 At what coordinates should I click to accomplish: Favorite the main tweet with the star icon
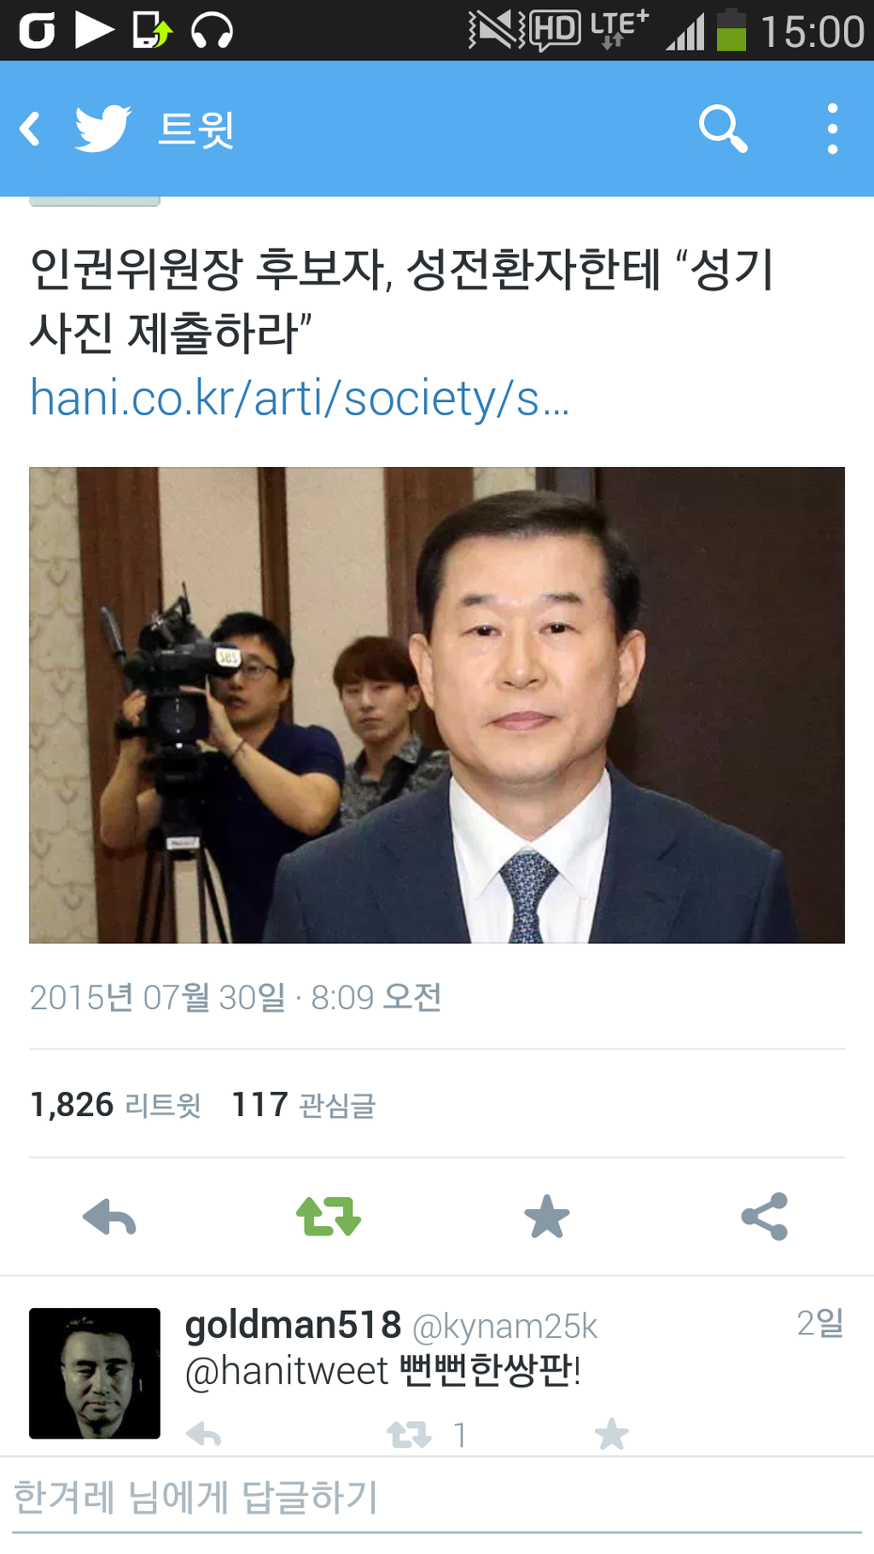546,1217
